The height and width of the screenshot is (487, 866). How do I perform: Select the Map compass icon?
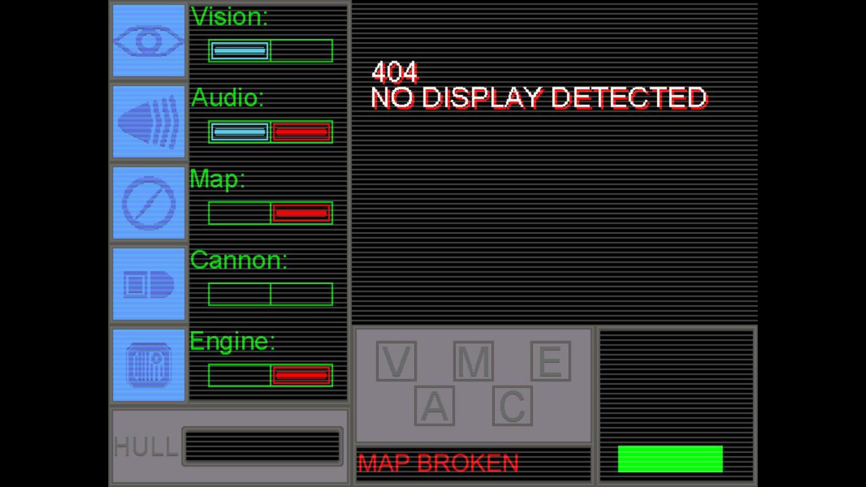point(149,203)
